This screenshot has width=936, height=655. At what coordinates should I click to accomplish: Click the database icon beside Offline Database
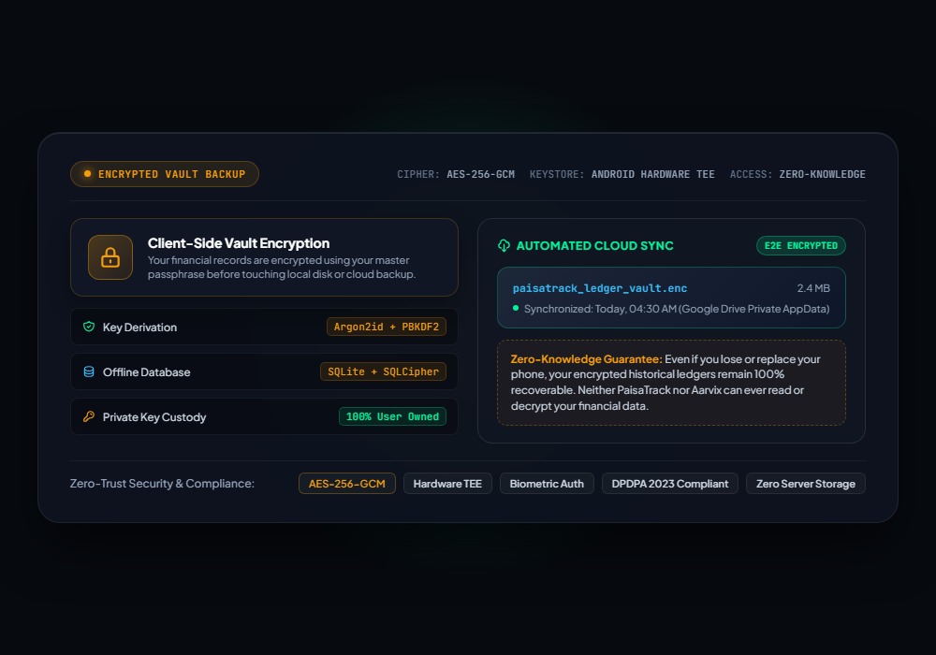(x=89, y=371)
